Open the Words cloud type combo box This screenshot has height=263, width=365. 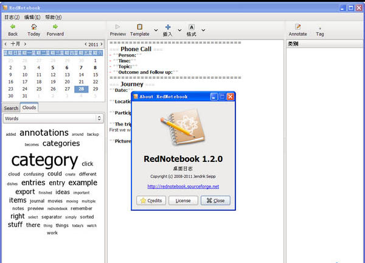click(54, 118)
